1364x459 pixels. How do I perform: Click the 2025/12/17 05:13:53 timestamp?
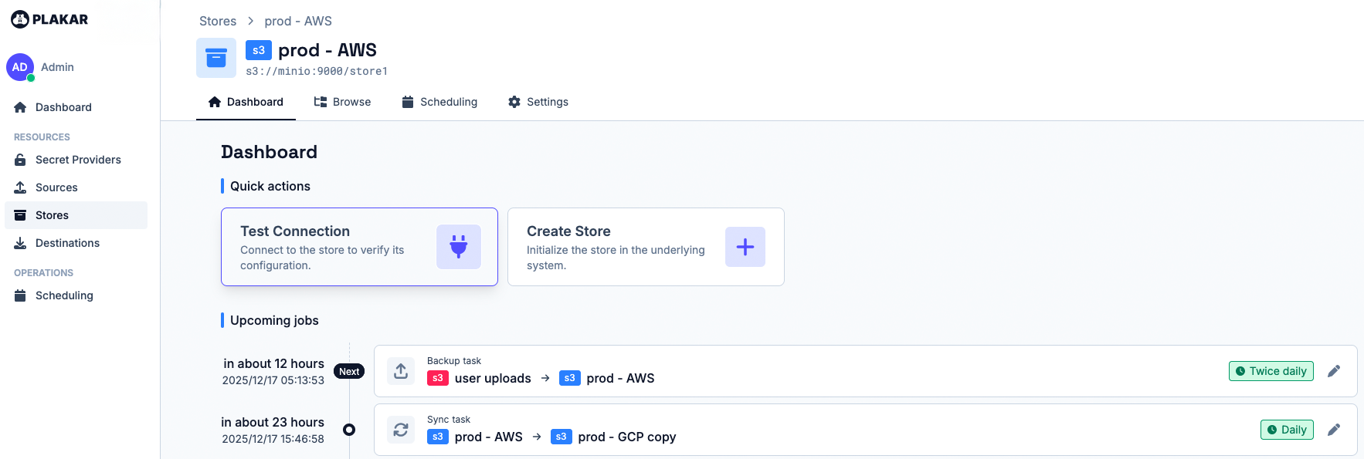[x=273, y=380]
